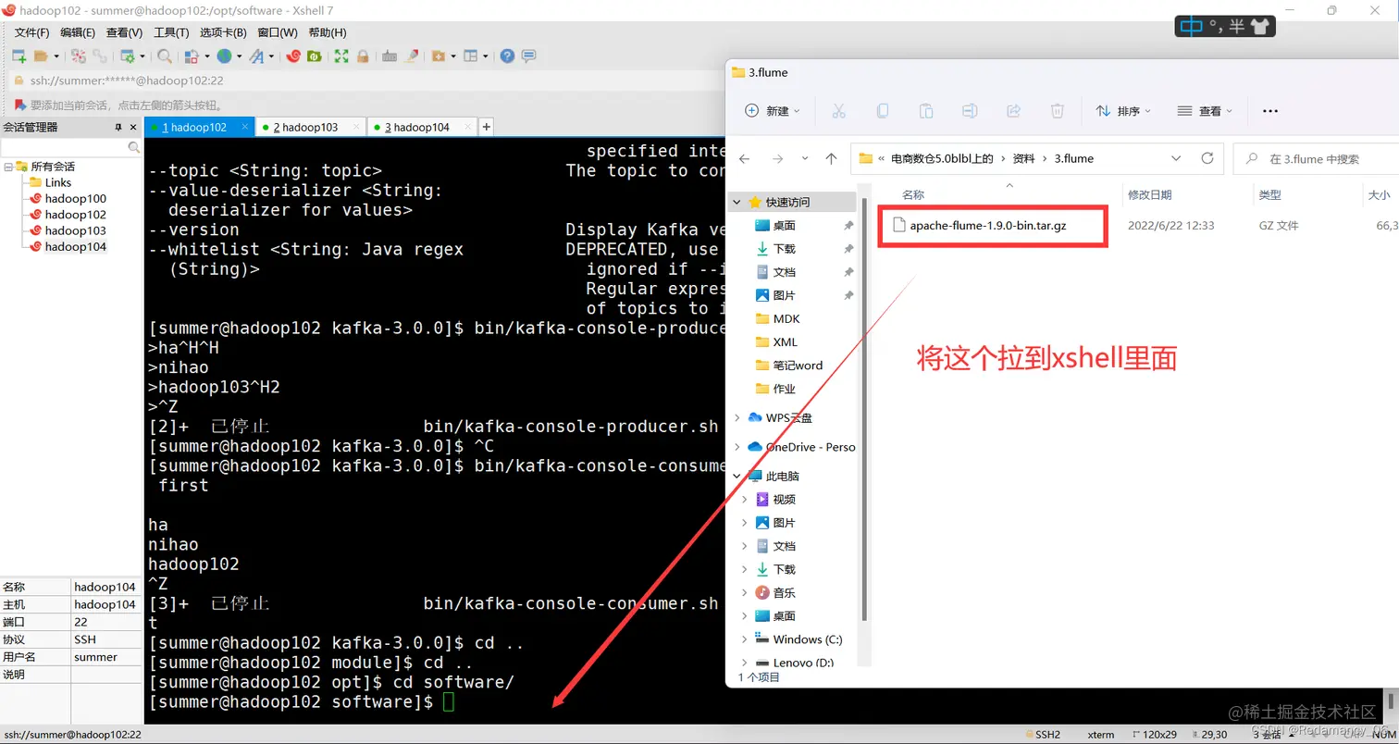
Task: Click the keyboard Key Mapping icon
Action: [390, 56]
